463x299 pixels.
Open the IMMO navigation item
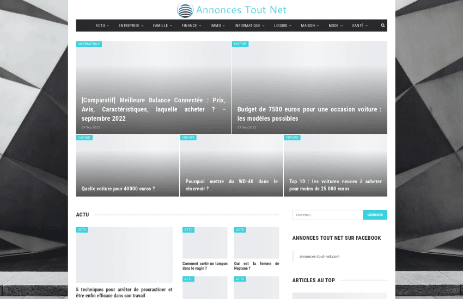click(x=218, y=26)
